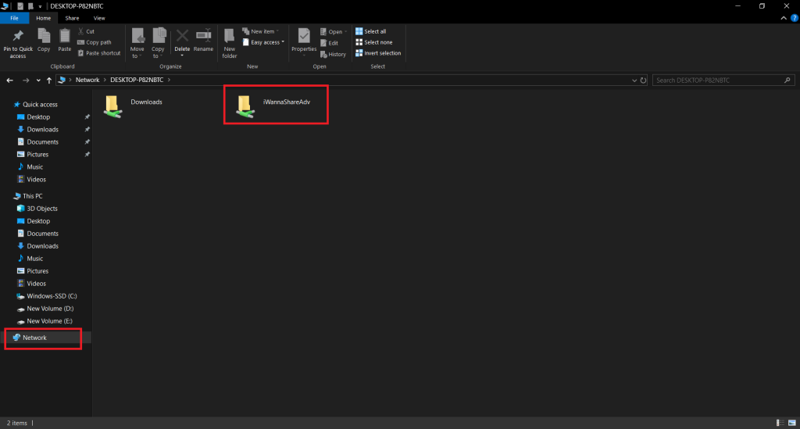Click the Search DESKTOP-P82NBTC field
This screenshot has width=800, height=429.
(723, 80)
